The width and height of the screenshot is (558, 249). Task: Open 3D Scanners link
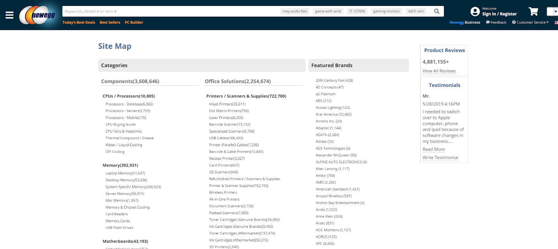tap(224, 172)
